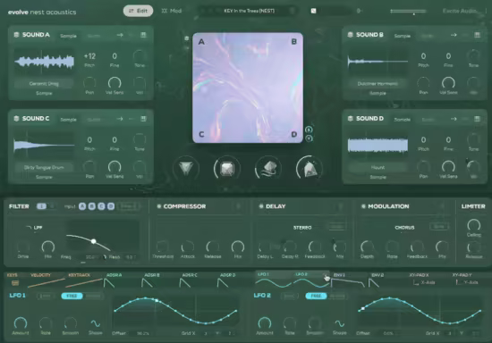Switch to the Mod view

(172, 11)
